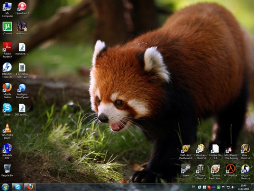This screenshot has height=191, width=254.
Task: Open the volume speaker tray icon
Action: click(233, 187)
